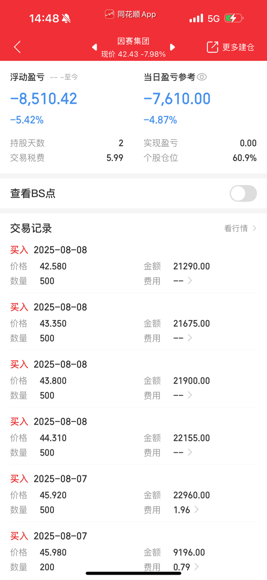
Task: Open the 1.96 fee breakdown chevron
Action: [196, 509]
